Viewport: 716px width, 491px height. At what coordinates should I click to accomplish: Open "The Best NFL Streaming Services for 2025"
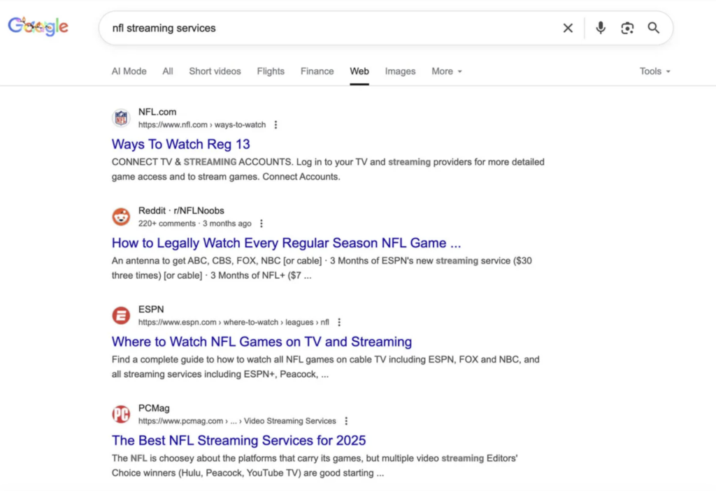(238, 441)
